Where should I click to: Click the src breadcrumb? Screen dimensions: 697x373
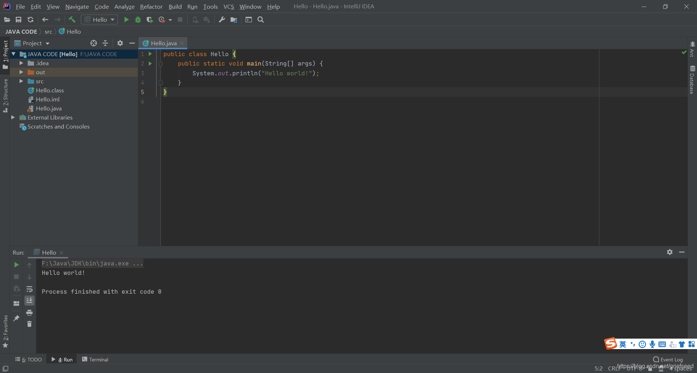coord(48,32)
